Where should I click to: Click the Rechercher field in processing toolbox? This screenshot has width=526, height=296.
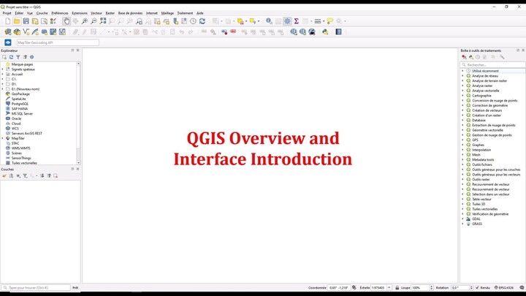click(493, 64)
